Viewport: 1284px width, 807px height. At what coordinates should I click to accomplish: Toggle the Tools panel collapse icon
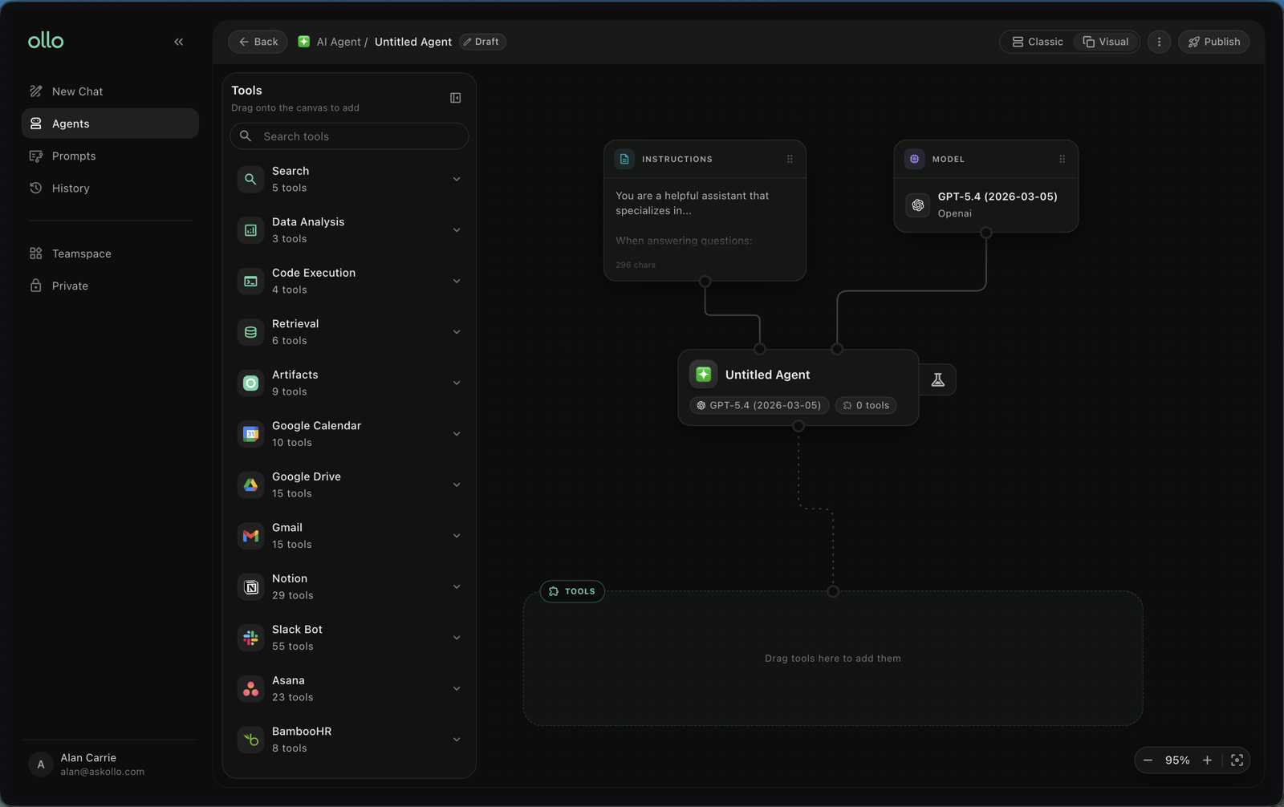[x=455, y=98]
